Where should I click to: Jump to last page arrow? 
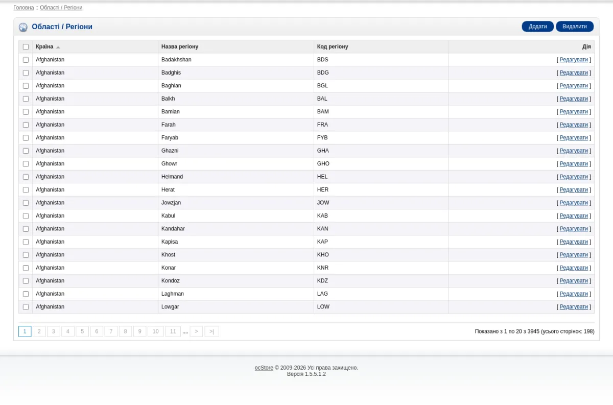tap(211, 331)
